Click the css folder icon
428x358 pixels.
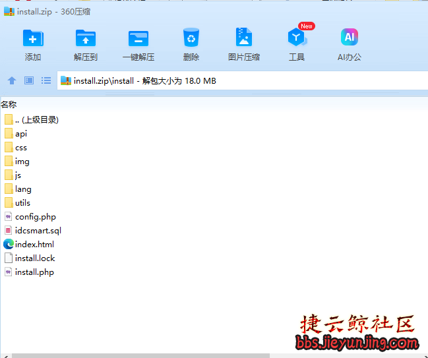(x=9, y=147)
